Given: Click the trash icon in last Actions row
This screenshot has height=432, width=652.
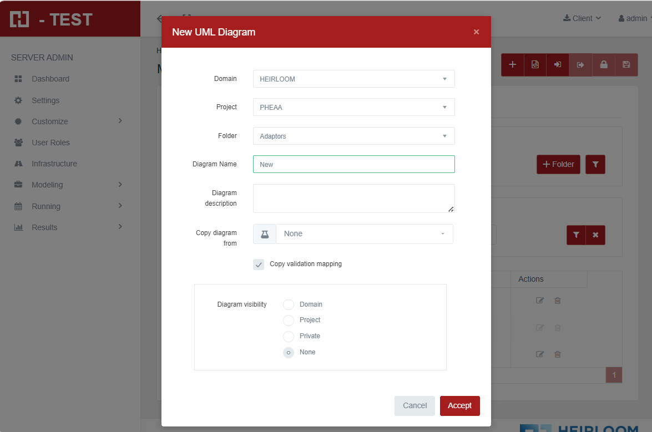Looking at the screenshot, I should [x=558, y=354].
